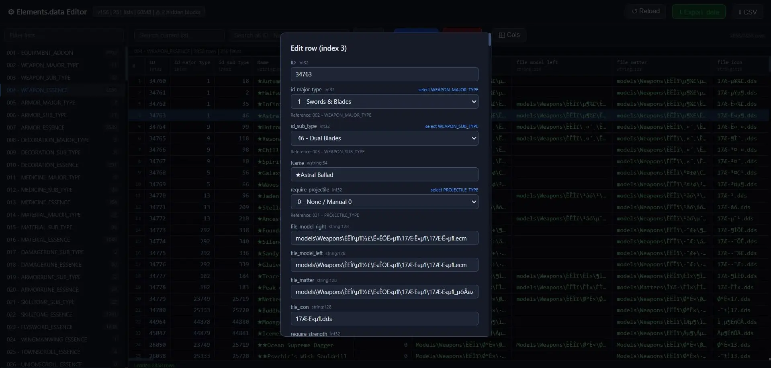The width and height of the screenshot is (771, 368).
Task: Click the Name field with ★Astral Ballad
Action: 384,175
